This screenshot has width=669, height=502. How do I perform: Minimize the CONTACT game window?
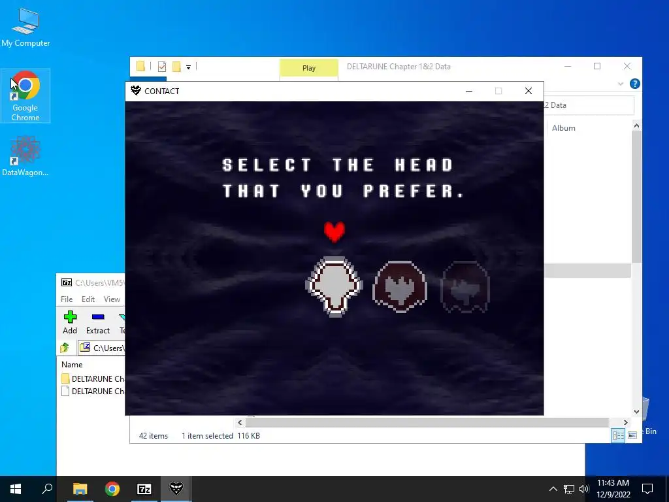point(469,91)
